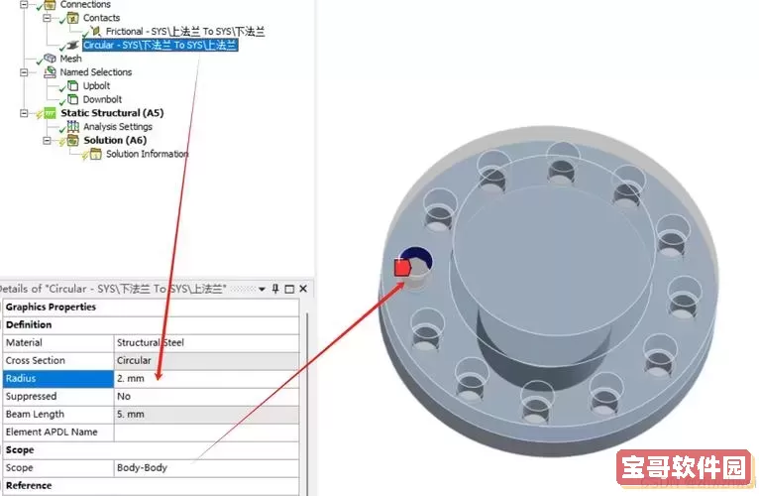Click the Element APDL Name label
Screen dimensions: 759x496
pyautogui.click(x=58, y=432)
